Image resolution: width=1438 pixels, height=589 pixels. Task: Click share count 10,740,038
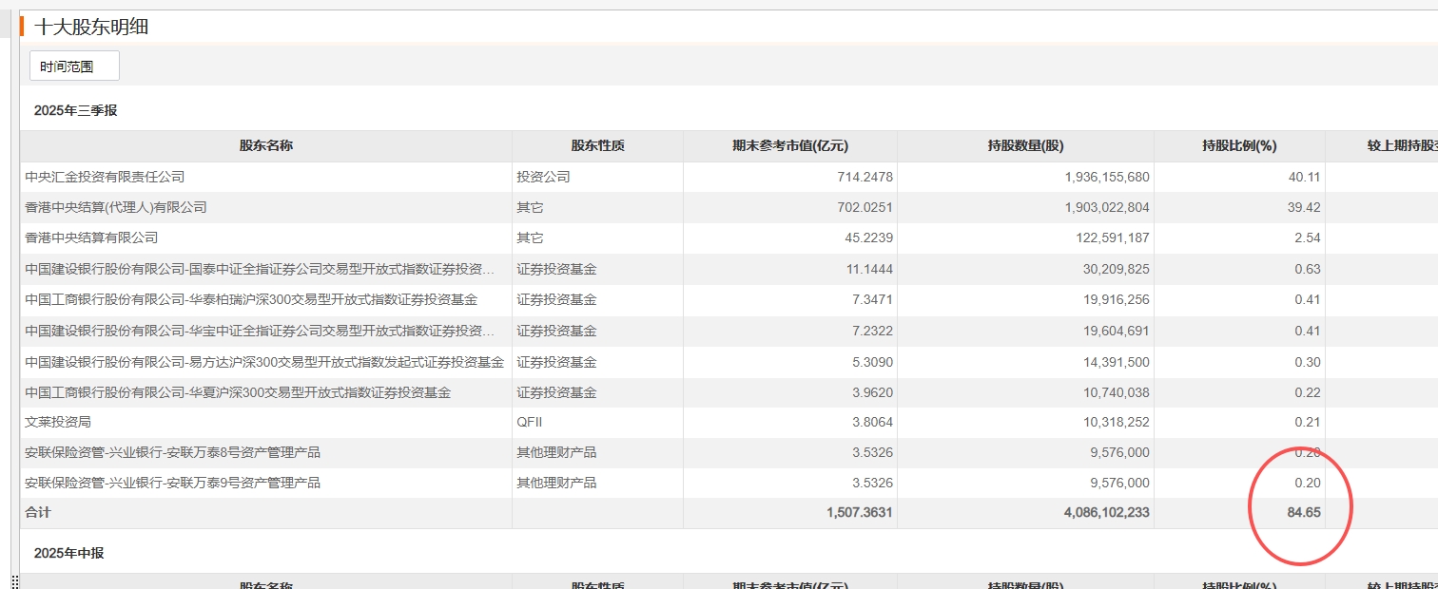(1117, 392)
